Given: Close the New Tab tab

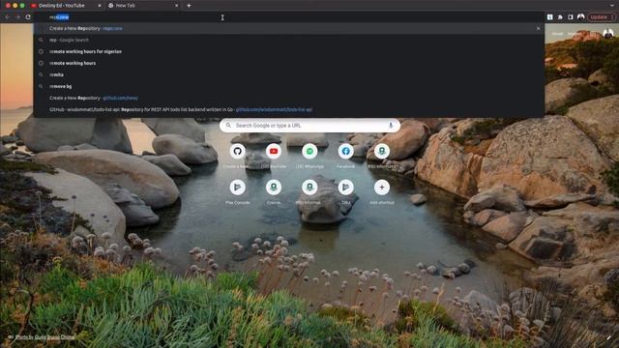Looking at the screenshot, I should [176, 6].
